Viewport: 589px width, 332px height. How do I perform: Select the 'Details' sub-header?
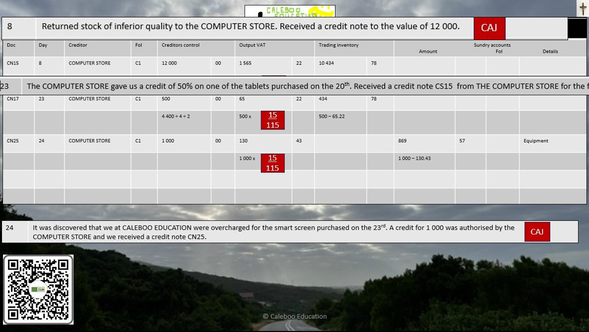click(550, 52)
